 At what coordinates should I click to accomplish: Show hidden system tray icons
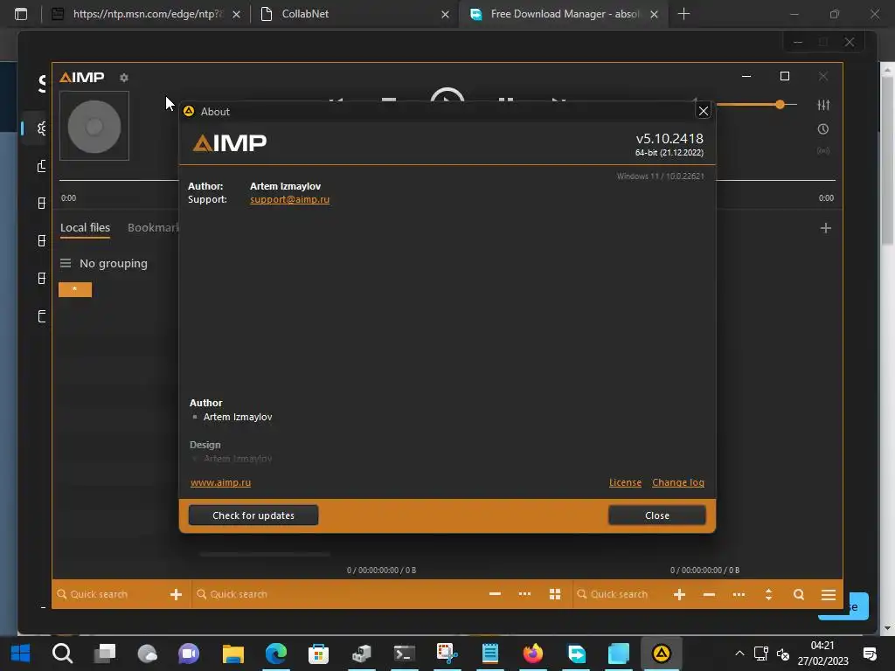click(x=739, y=654)
